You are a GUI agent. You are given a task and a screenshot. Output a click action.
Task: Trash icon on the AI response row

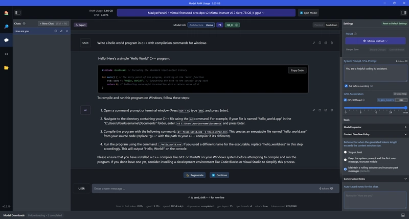point(332,110)
